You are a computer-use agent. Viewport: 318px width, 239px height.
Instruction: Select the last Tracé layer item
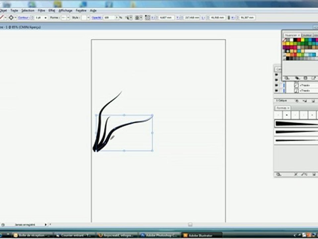tap(305, 91)
